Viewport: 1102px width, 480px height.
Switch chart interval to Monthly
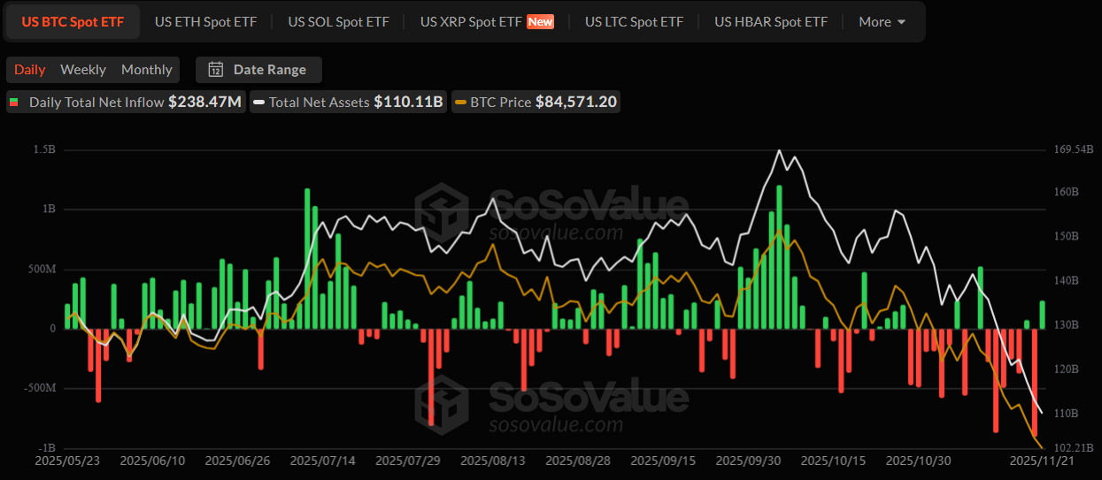[x=146, y=70]
